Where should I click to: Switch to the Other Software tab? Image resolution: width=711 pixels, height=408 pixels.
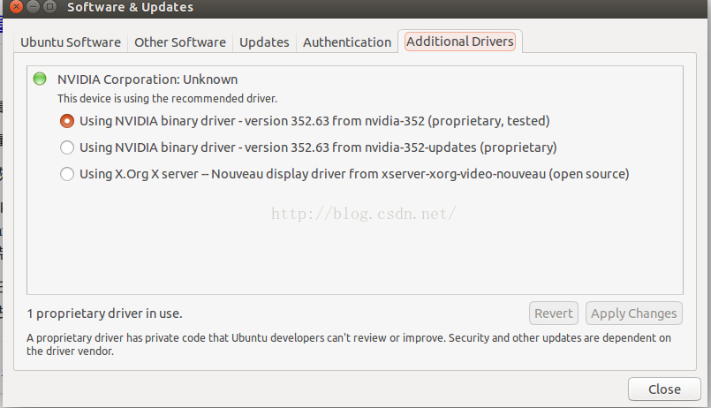click(180, 42)
